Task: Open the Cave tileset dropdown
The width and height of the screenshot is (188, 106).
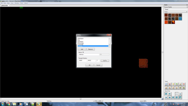Action: tap(176, 12)
